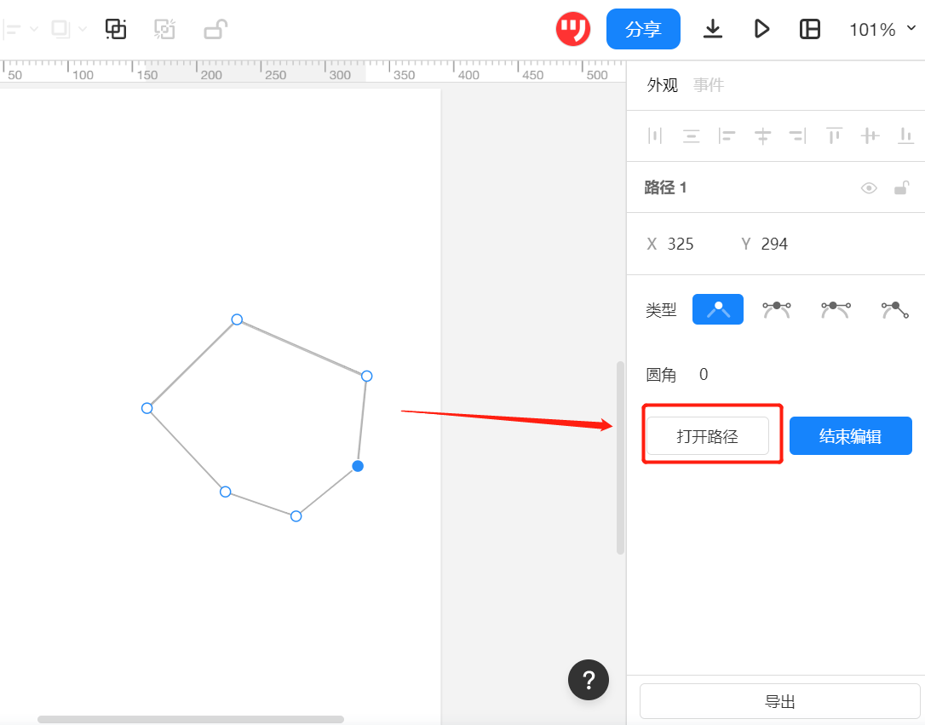Switch to the 外观 tab

click(x=663, y=85)
